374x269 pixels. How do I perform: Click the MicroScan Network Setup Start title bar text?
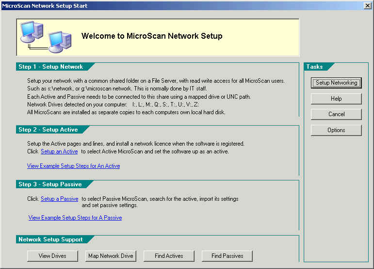click(x=45, y=6)
